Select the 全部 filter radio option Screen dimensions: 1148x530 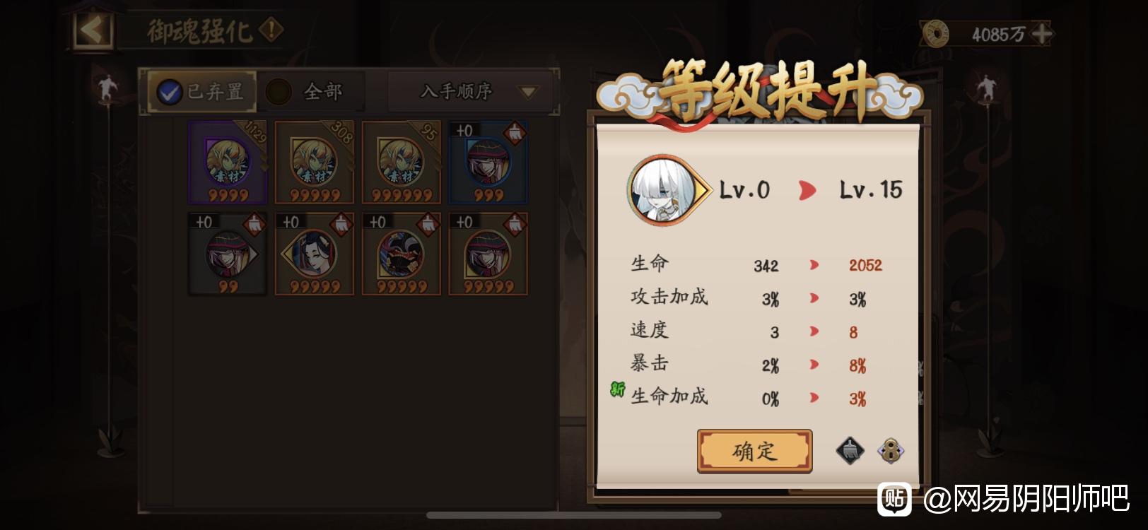click(278, 92)
